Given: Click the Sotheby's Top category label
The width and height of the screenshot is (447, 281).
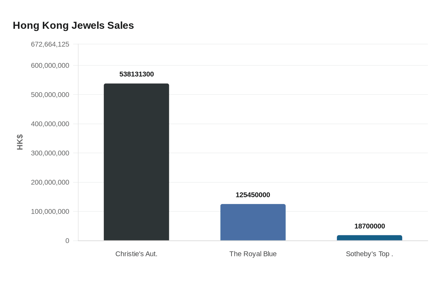Looking at the screenshot, I should [369, 254].
